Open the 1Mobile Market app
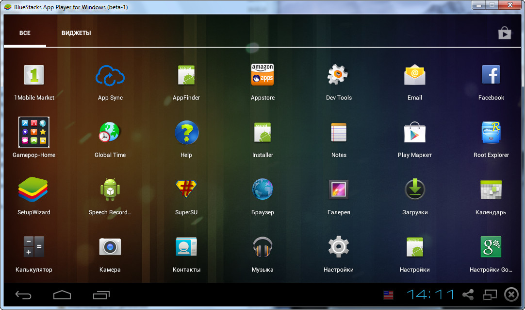Viewport: 525px width, 310px height. point(34,76)
